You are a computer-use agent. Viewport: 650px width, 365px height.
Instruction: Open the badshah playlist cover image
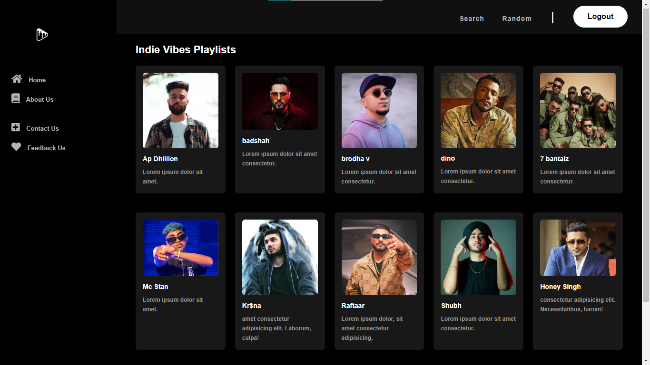280,101
